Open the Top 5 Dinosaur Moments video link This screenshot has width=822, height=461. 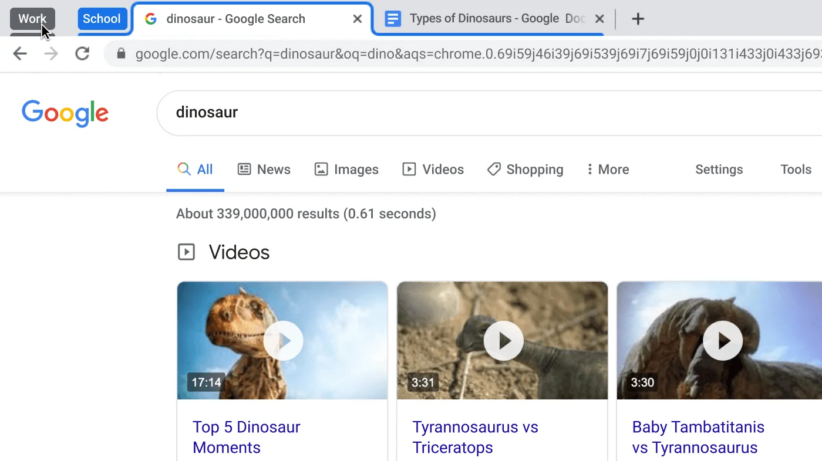point(246,437)
